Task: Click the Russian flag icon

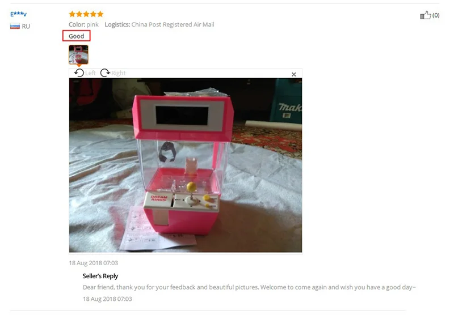Action: 15,26
